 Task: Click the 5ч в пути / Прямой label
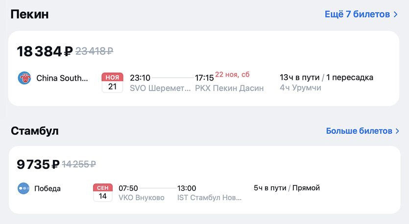287,188
